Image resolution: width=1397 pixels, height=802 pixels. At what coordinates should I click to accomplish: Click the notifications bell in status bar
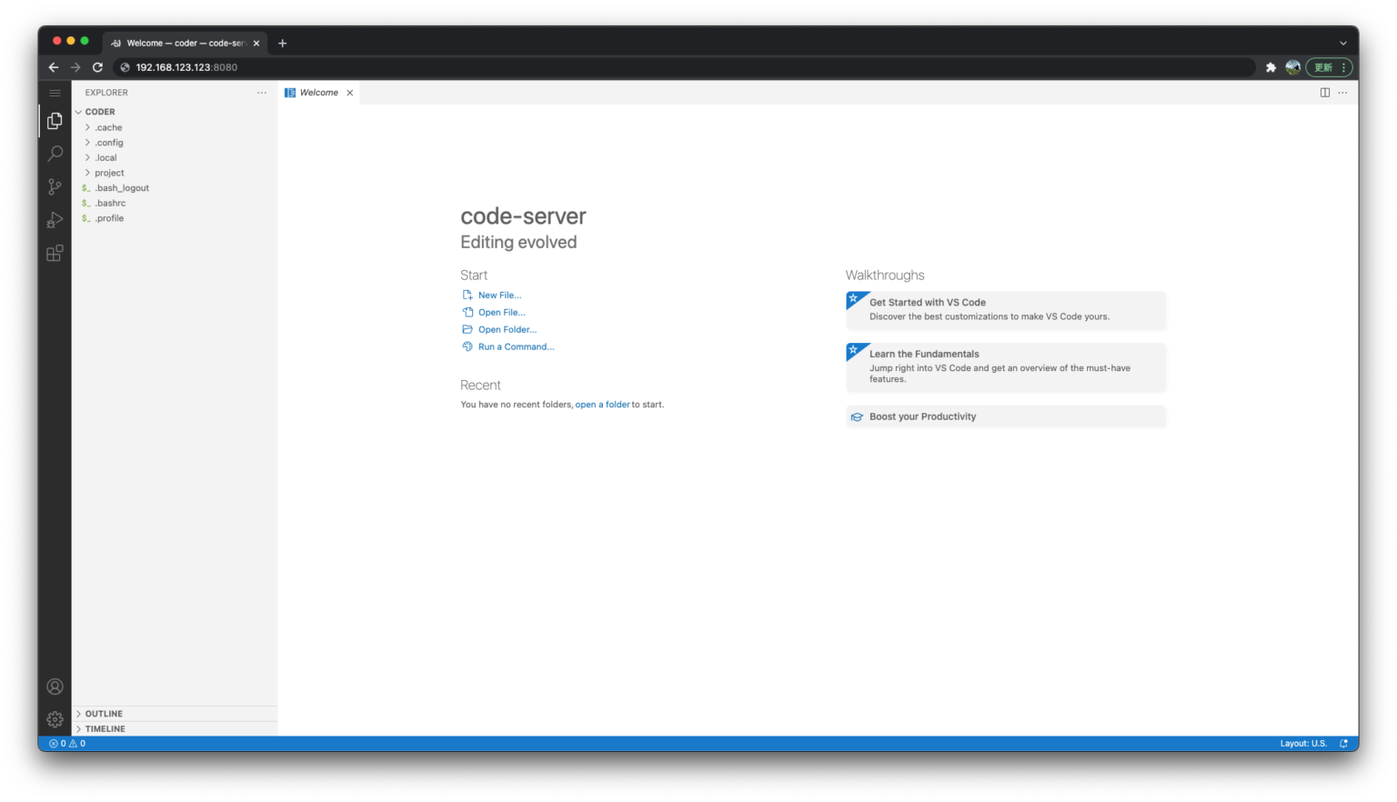pyautogui.click(x=1343, y=744)
